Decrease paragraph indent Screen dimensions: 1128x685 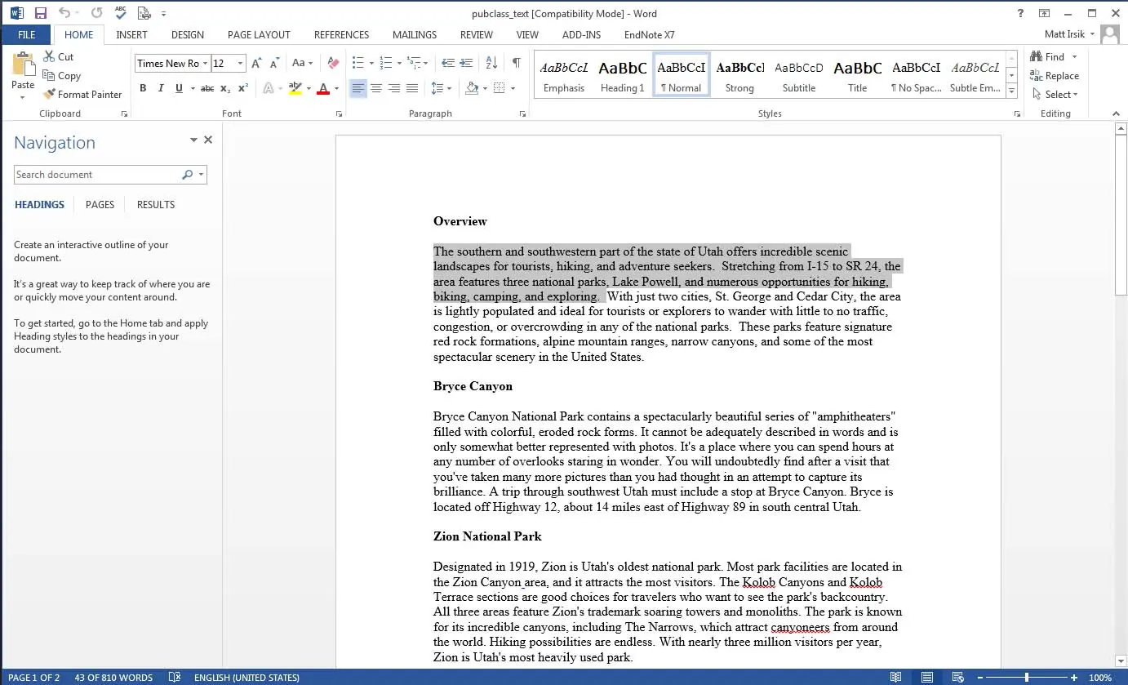448,63
